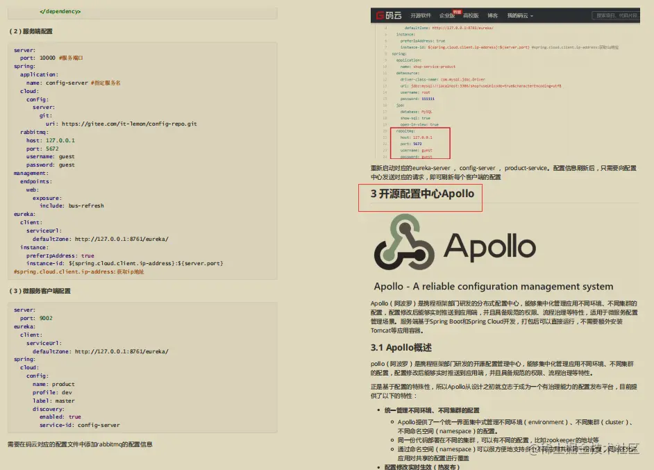The height and width of the screenshot is (470, 654).
Task: Click the heading 3 开源配置中心Apollo
Action: [422, 194]
